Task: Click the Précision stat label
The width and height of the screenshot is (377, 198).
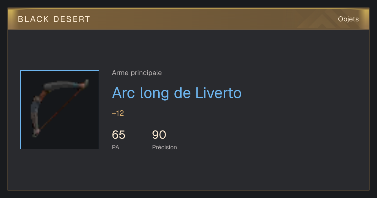Action: point(164,147)
